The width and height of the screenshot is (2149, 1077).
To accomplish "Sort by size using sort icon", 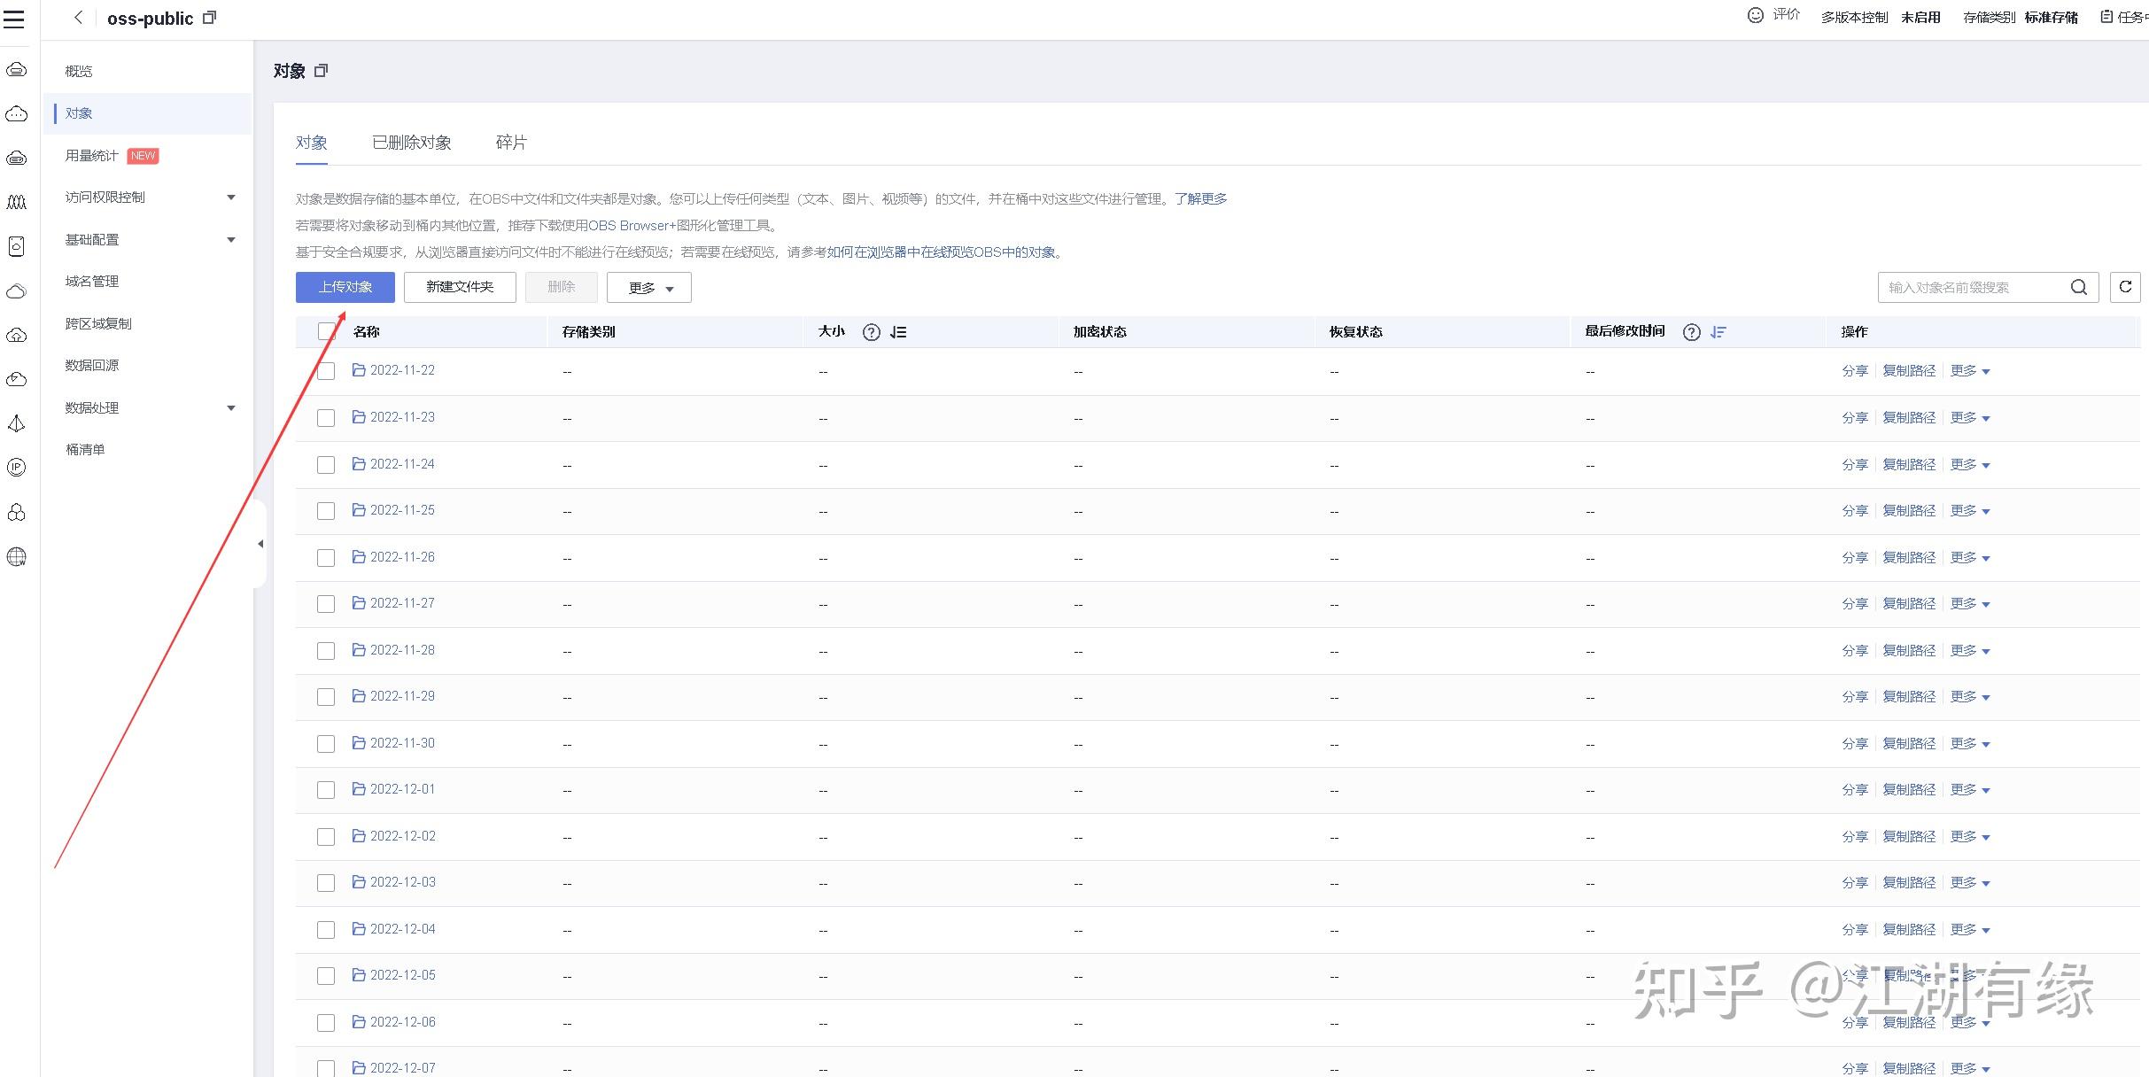I will [x=898, y=332].
